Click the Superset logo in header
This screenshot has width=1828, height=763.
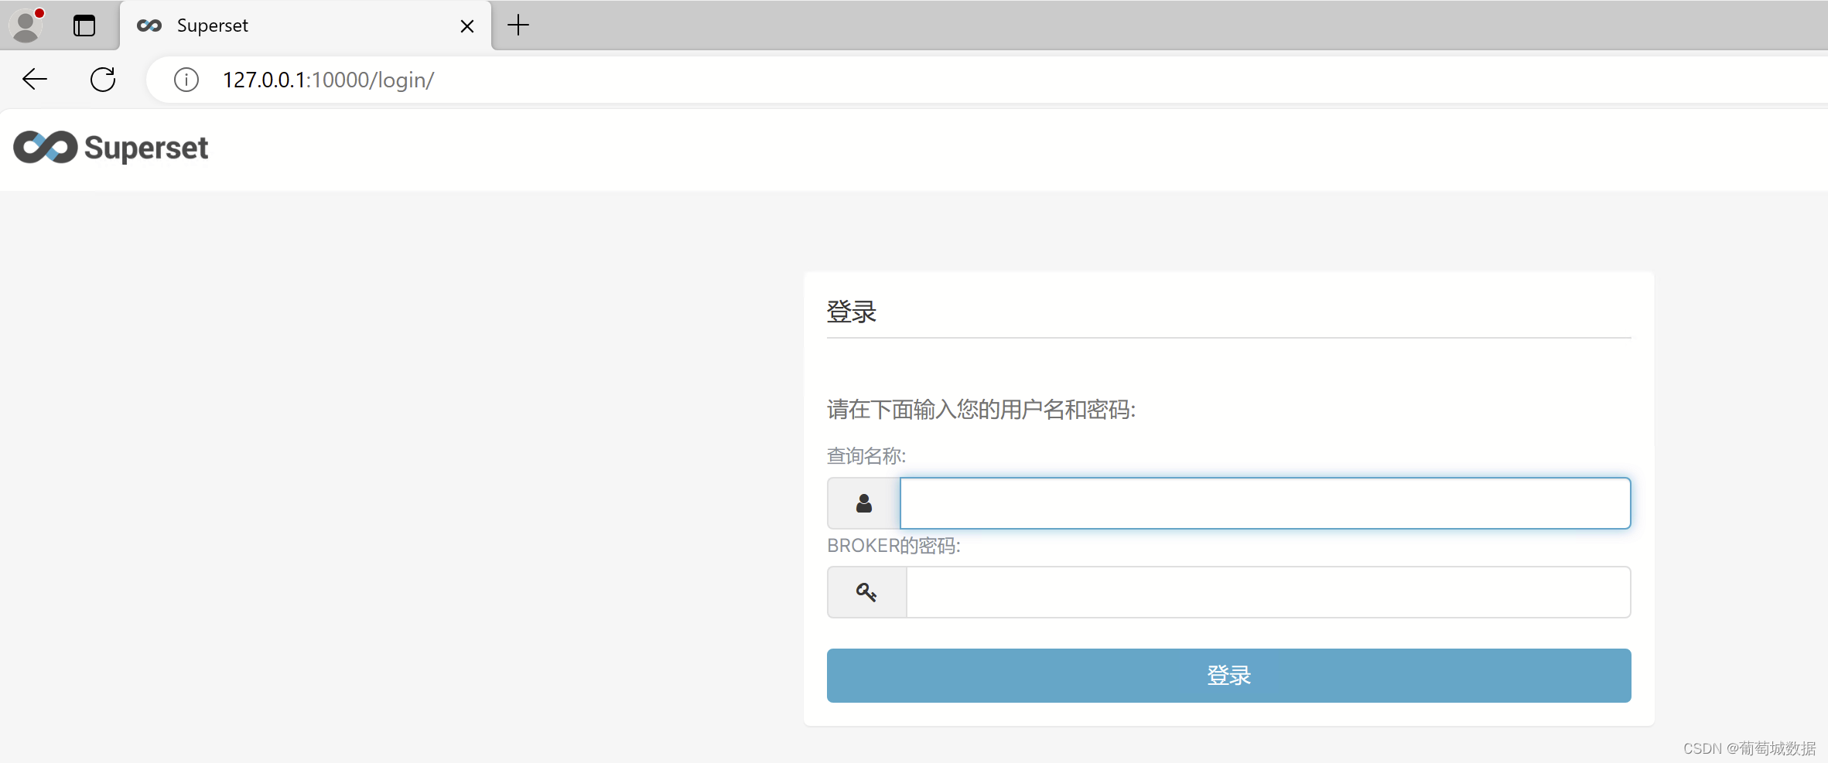point(111,148)
